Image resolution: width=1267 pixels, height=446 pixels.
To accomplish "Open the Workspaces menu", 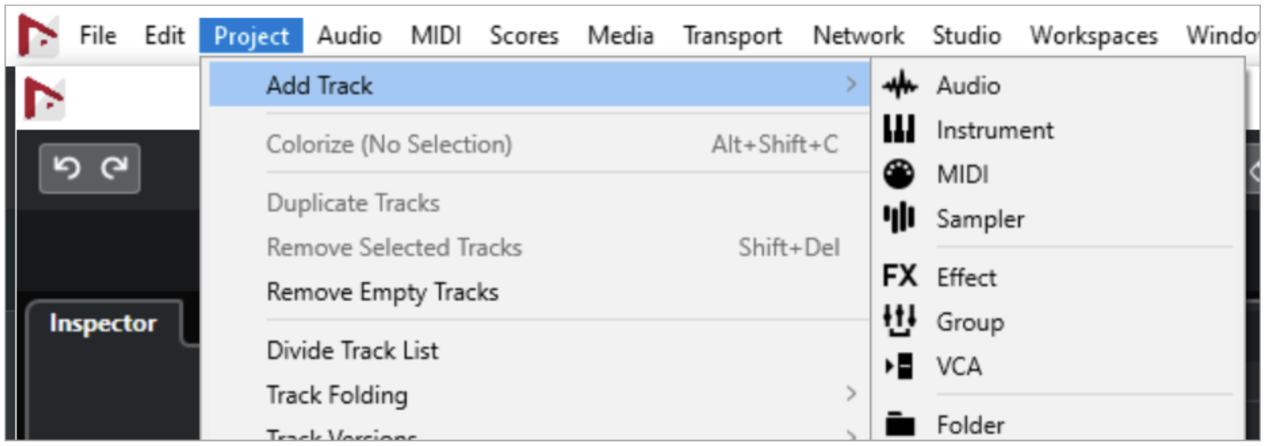I will [1094, 36].
